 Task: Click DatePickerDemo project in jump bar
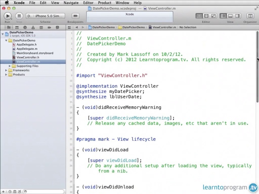point(102,27)
